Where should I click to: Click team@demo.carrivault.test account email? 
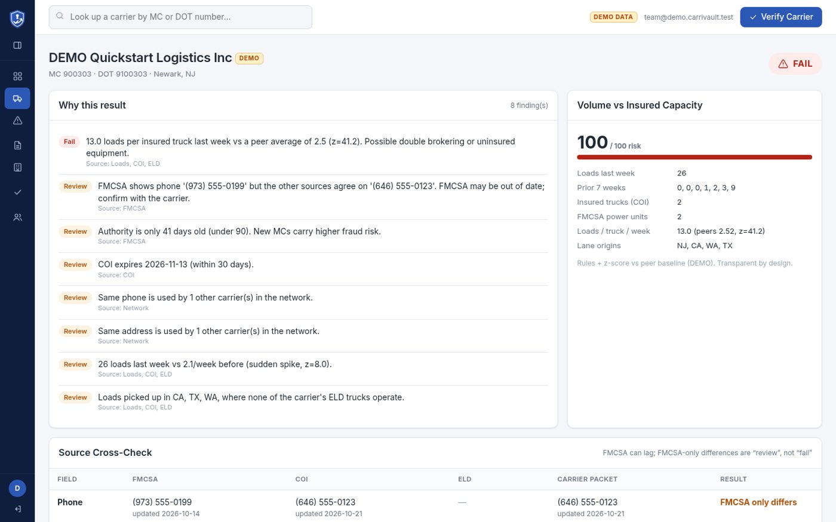point(689,17)
